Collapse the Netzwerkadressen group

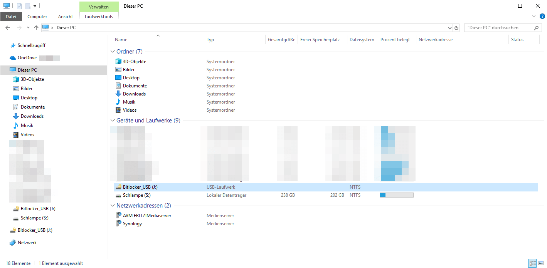point(113,206)
